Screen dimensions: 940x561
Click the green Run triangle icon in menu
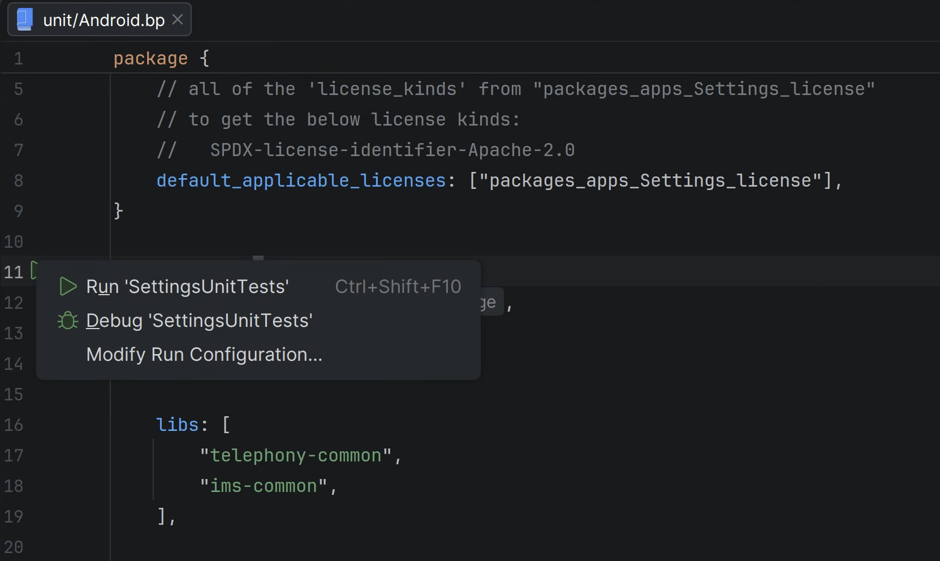point(68,287)
